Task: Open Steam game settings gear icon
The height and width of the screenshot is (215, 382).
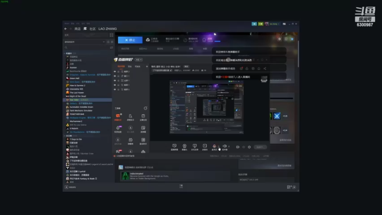Action: click(280, 39)
